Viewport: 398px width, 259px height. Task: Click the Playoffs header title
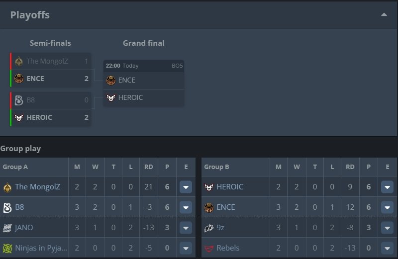(30, 15)
